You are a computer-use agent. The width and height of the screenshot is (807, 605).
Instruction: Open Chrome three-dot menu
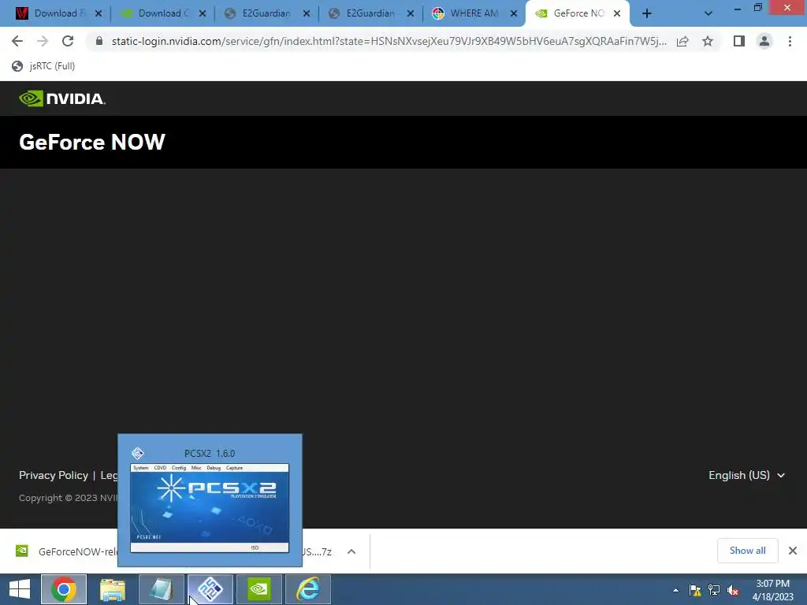(x=790, y=41)
